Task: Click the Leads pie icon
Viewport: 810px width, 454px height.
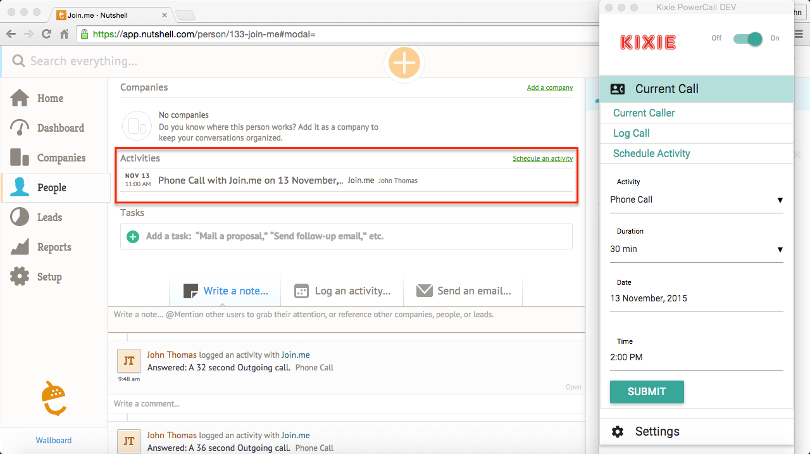Action: pos(20,217)
